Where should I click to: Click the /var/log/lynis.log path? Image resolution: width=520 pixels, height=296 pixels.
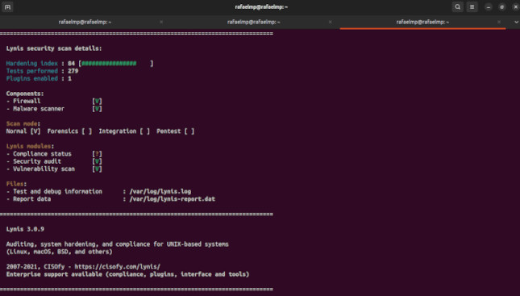pyautogui.click(x=160, y=192)
